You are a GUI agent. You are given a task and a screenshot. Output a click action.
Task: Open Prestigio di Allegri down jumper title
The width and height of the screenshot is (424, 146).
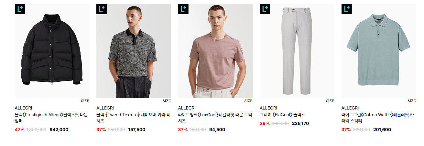[51, 118]
